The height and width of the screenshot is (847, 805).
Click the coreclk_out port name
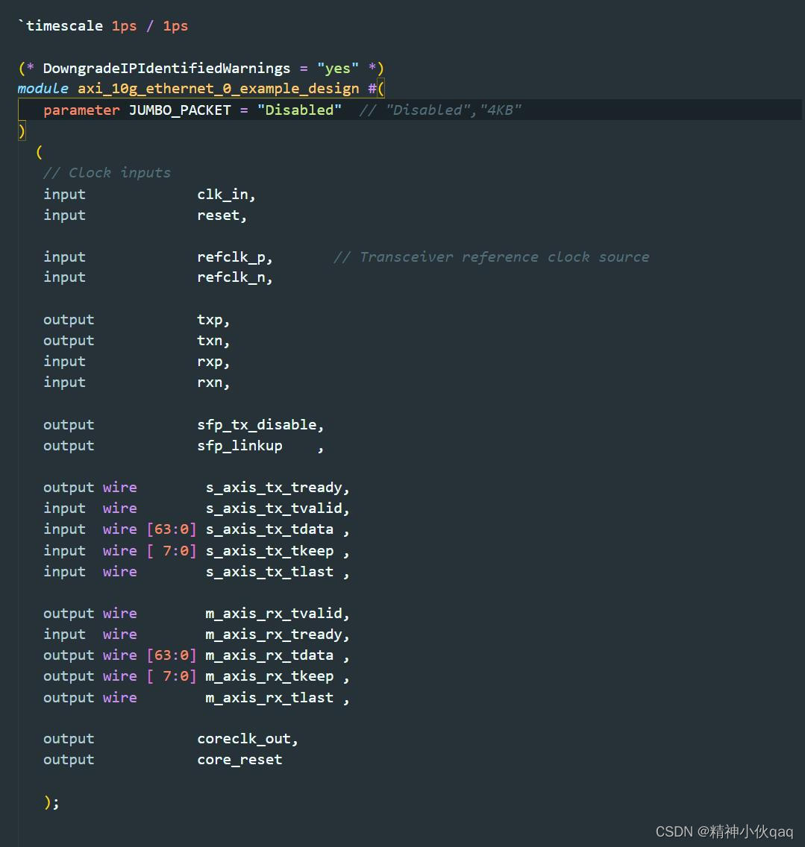[x=244, y=739]
